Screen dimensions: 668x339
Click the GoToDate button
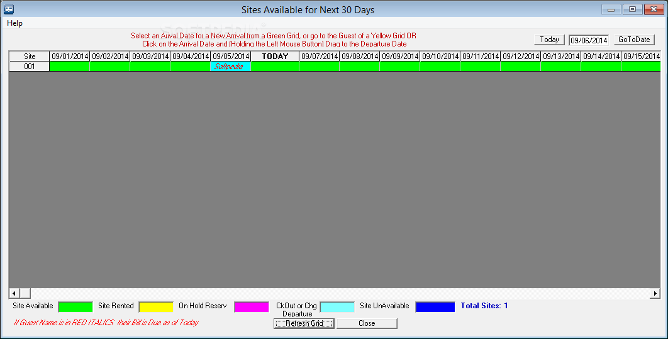click(634, 40)
